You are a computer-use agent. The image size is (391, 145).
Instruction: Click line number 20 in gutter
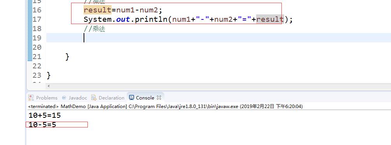click(x=37, y=47)
